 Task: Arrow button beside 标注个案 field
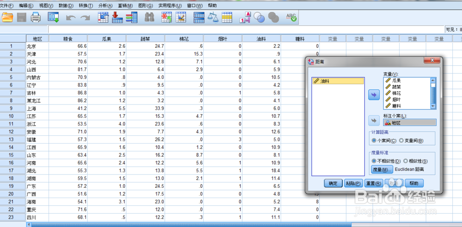374,121
